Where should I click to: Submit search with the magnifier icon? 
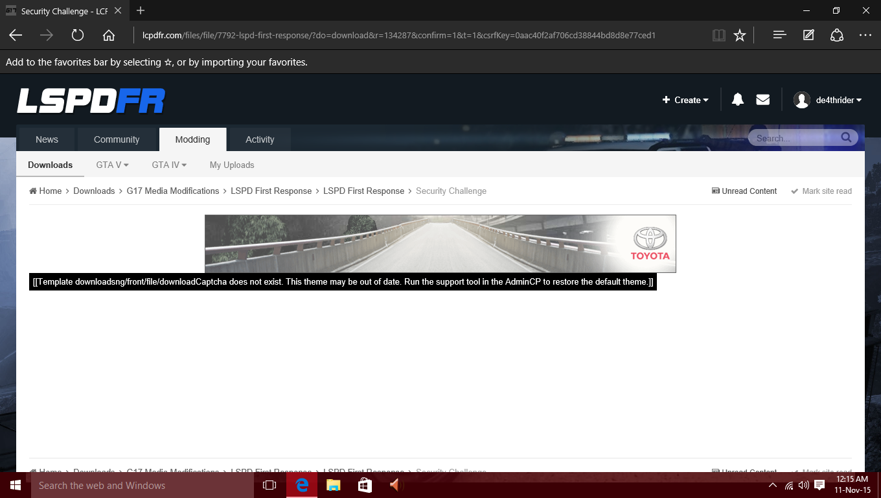tap(846, 137)
